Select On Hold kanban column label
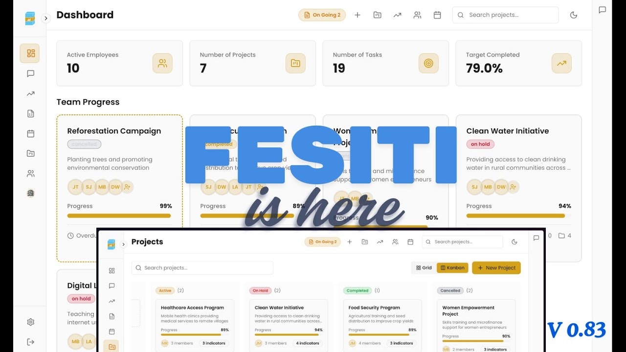The width and height of the screenshot is (626, 352). (260, 290)
